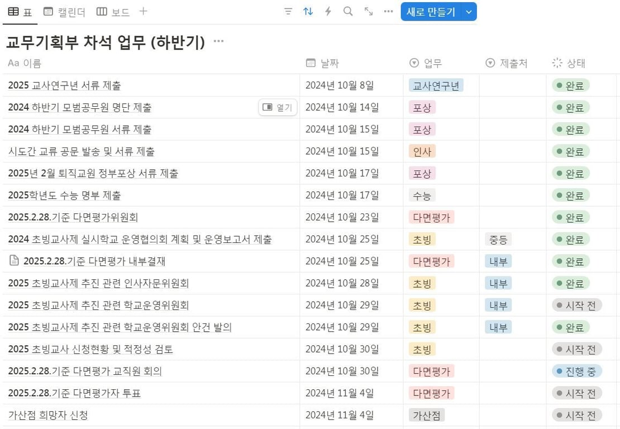Click the date 2024년 10월 14일
Image resolution: width=620 pixels, height=429 pixels.
342,107
